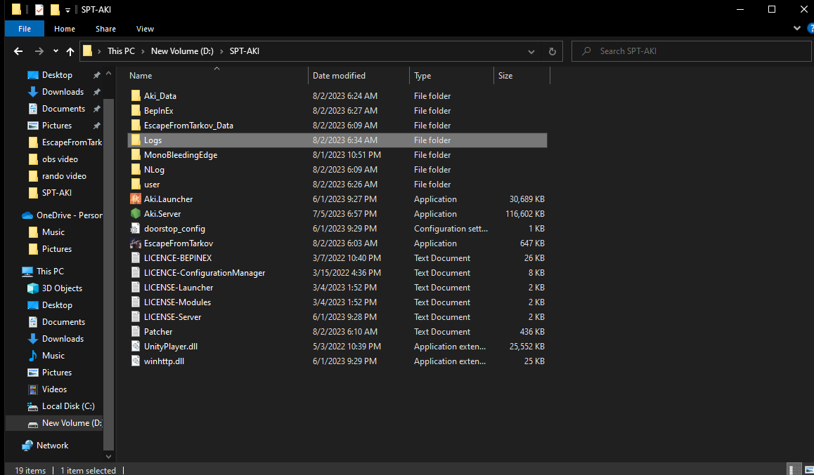This screenshot has height=475, width=814.
Task: Click the BepInEx folder icon
Action: [136, 110]
